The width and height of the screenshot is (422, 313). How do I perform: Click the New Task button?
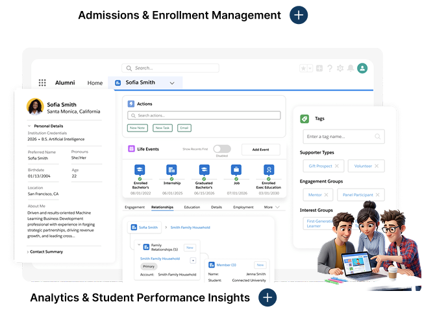click(x=162, y=128)
